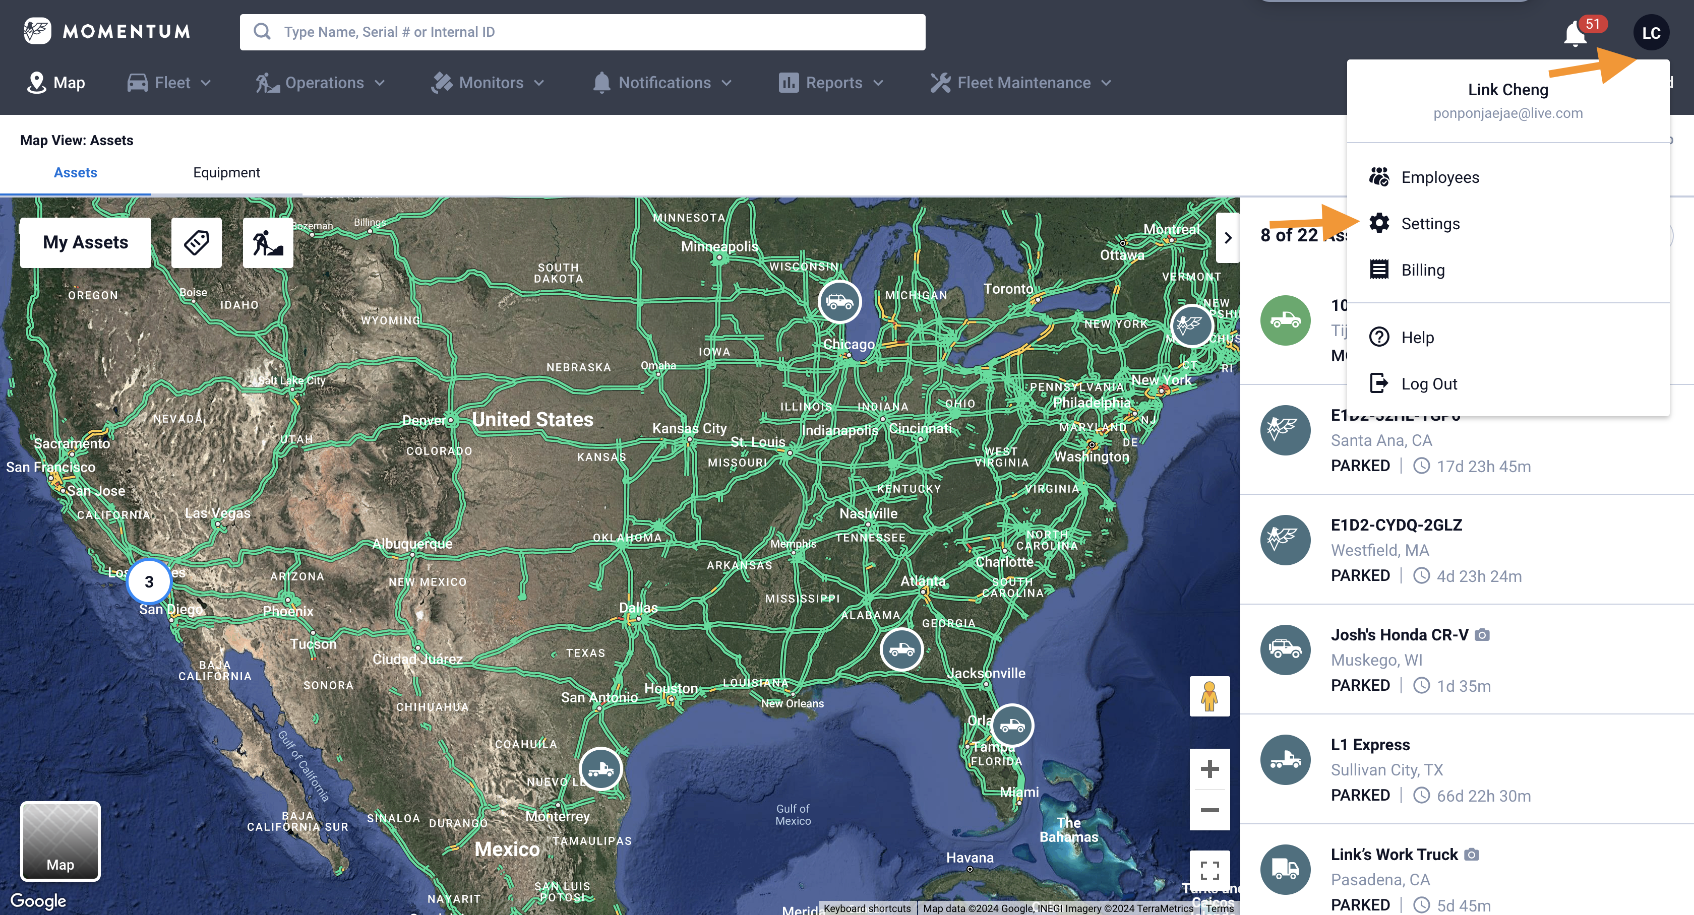The height and width of the screenshot is (915, 1694).
Task: Click the green car icon of first asset
Action: [1285, 320]
